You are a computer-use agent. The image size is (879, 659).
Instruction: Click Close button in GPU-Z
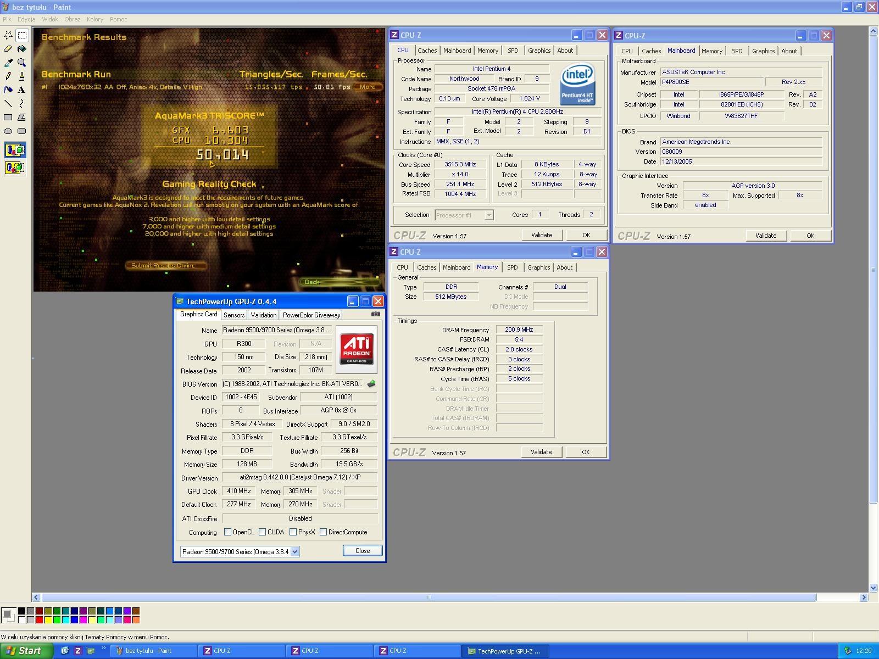tap(363, 551)
